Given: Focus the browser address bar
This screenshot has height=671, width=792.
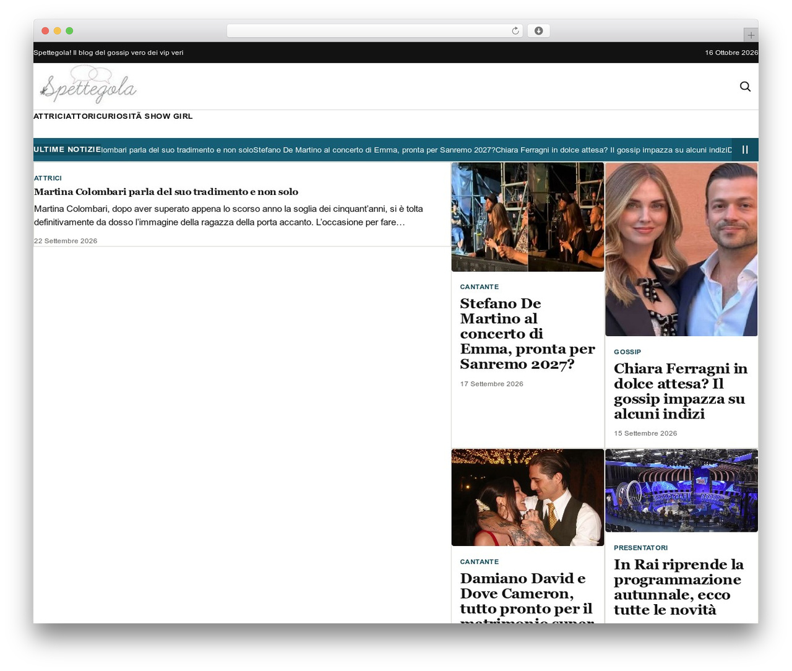Looking at the screenshot, I should click(374, 31).
